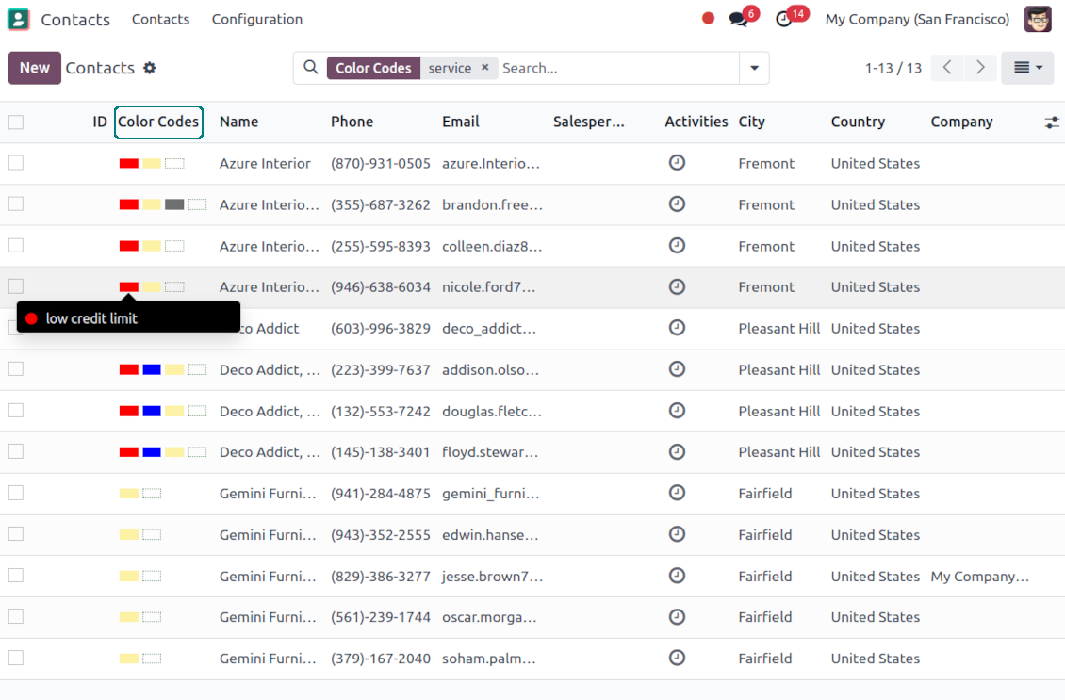
Task: Click the gray color swatch in second row
Action: coord(174,204)
